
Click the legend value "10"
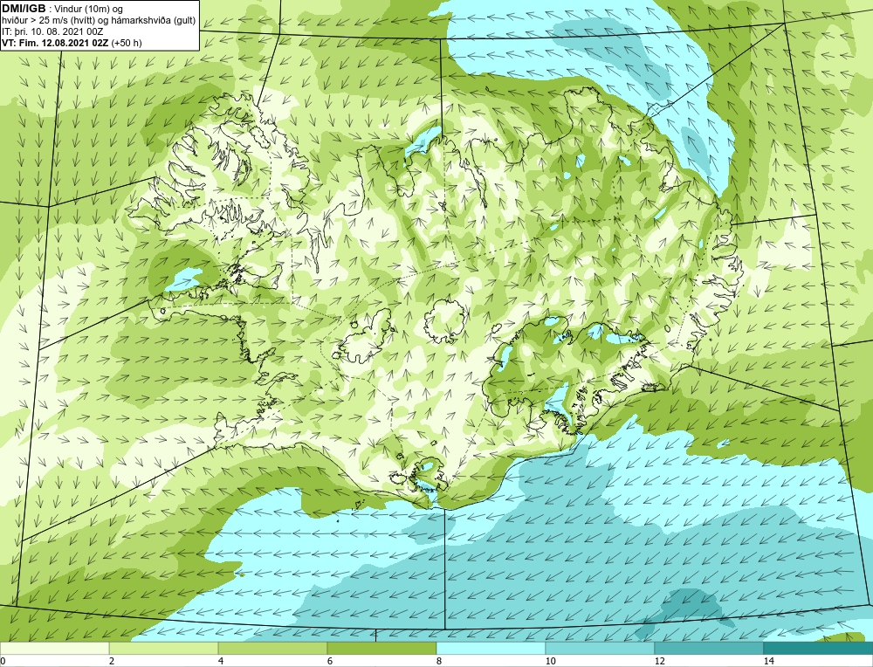[551, 661]
